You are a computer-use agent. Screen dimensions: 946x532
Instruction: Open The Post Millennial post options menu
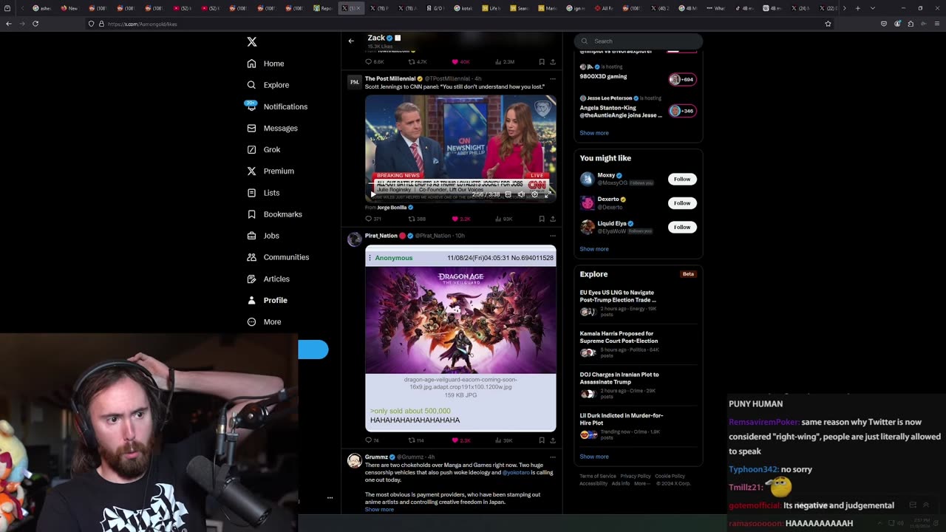(x=552, y=78)
